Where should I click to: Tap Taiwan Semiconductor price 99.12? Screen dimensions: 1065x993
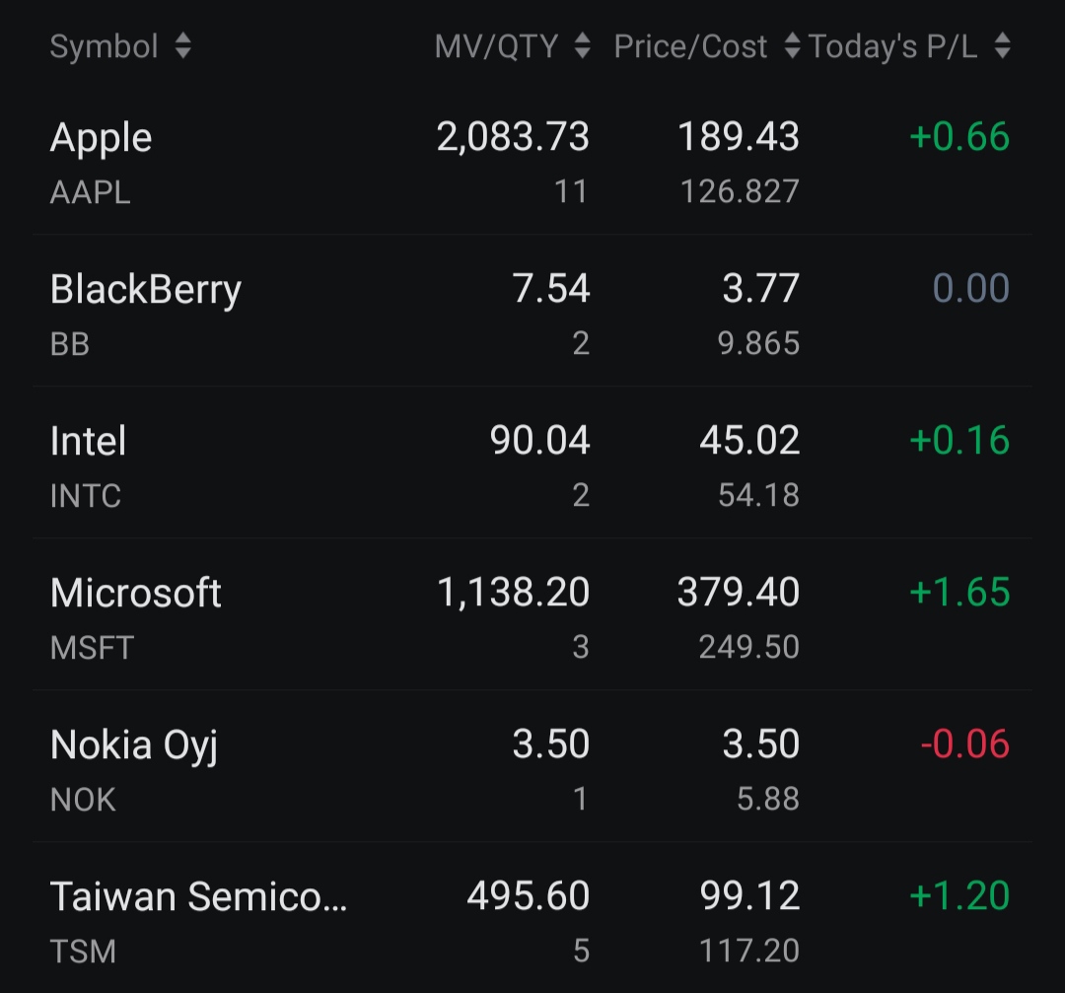click(749, 895)
